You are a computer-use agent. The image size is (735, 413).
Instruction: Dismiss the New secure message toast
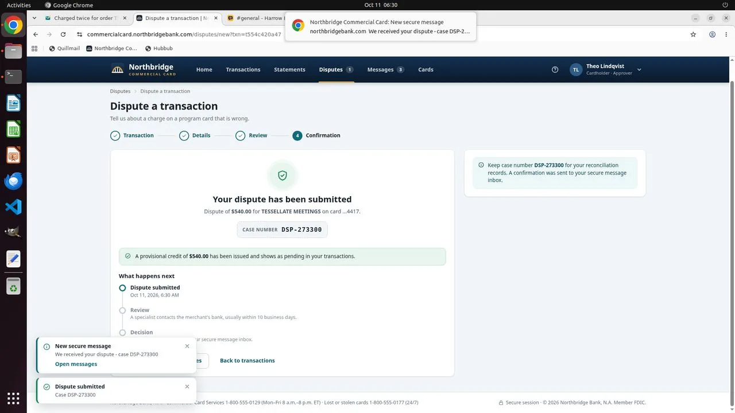click(x=187, y=346)
